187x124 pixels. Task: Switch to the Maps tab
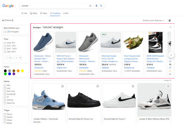[x=44, y=13]
